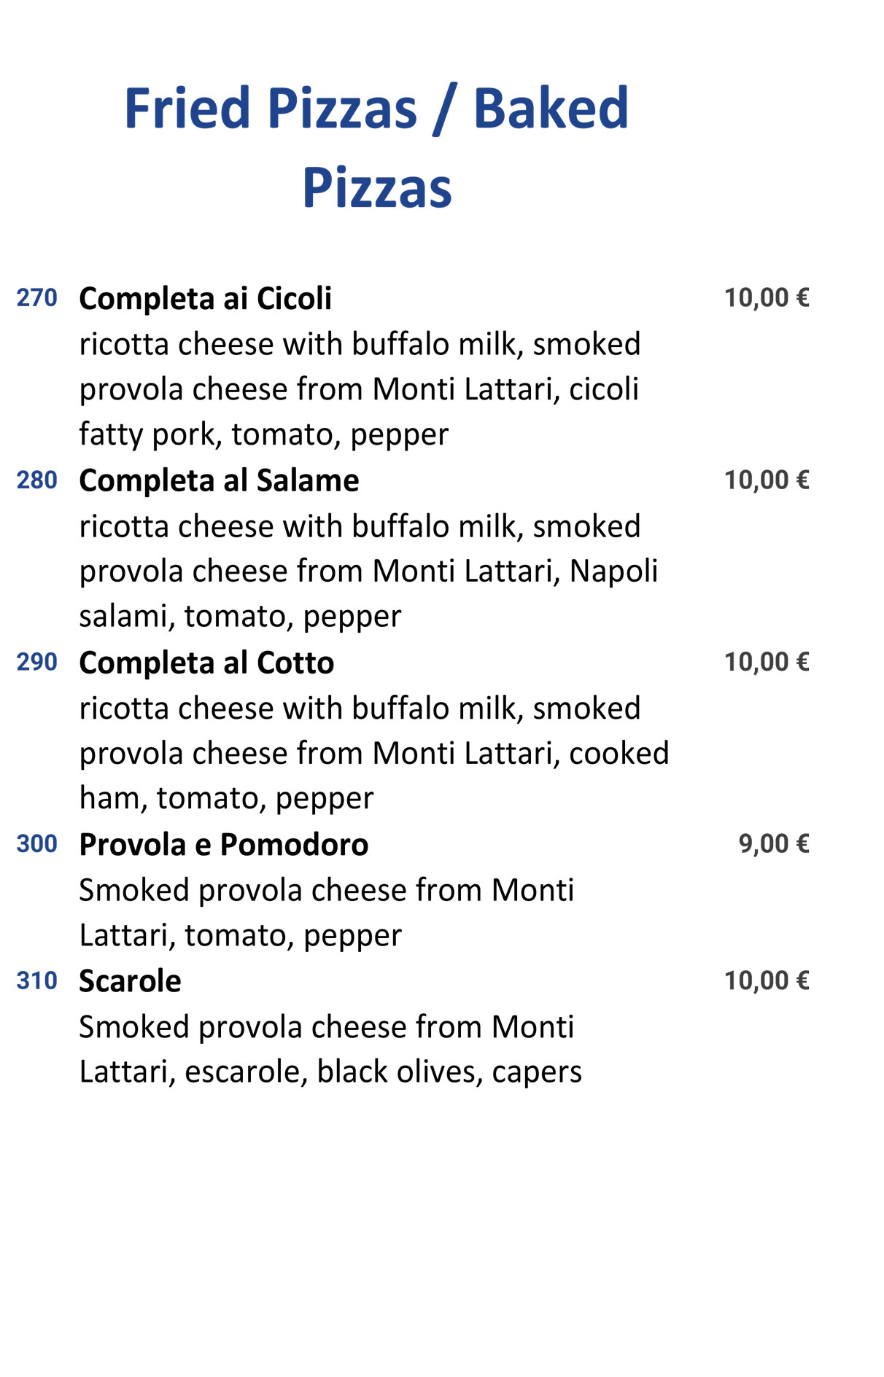This screenshot has height=1377, width=884.
Task: Click the Fried Pizzas / Baked Pizzas heading
Action: click(x=376, y=147)
